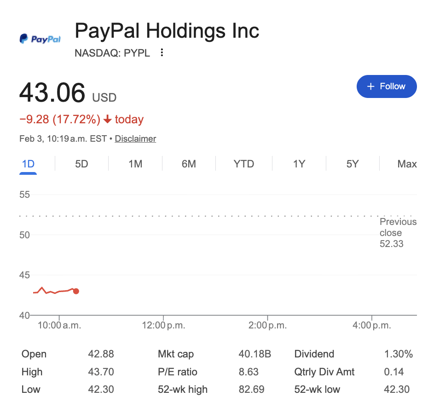
Task: Select the red data point on the chart
Action: coord(76,291)
